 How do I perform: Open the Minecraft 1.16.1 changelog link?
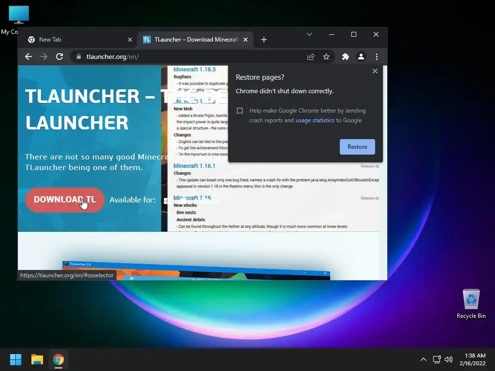[x=194, y=166]
